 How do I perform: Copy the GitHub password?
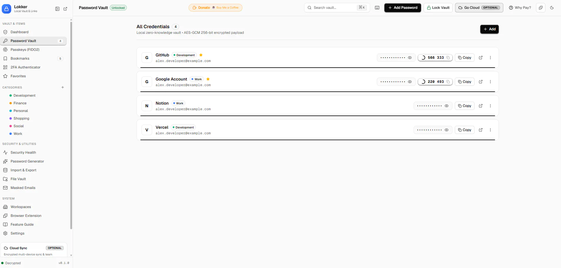point(465,58)
